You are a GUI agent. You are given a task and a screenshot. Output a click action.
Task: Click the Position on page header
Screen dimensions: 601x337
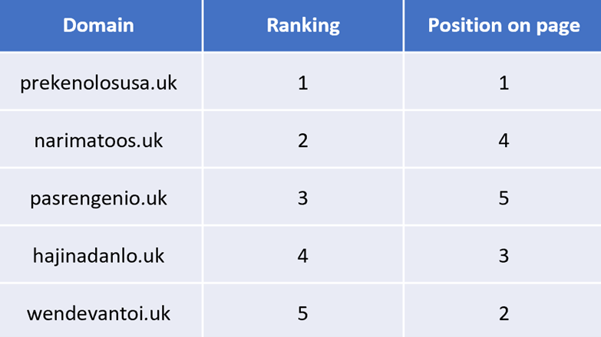point(504,25)
